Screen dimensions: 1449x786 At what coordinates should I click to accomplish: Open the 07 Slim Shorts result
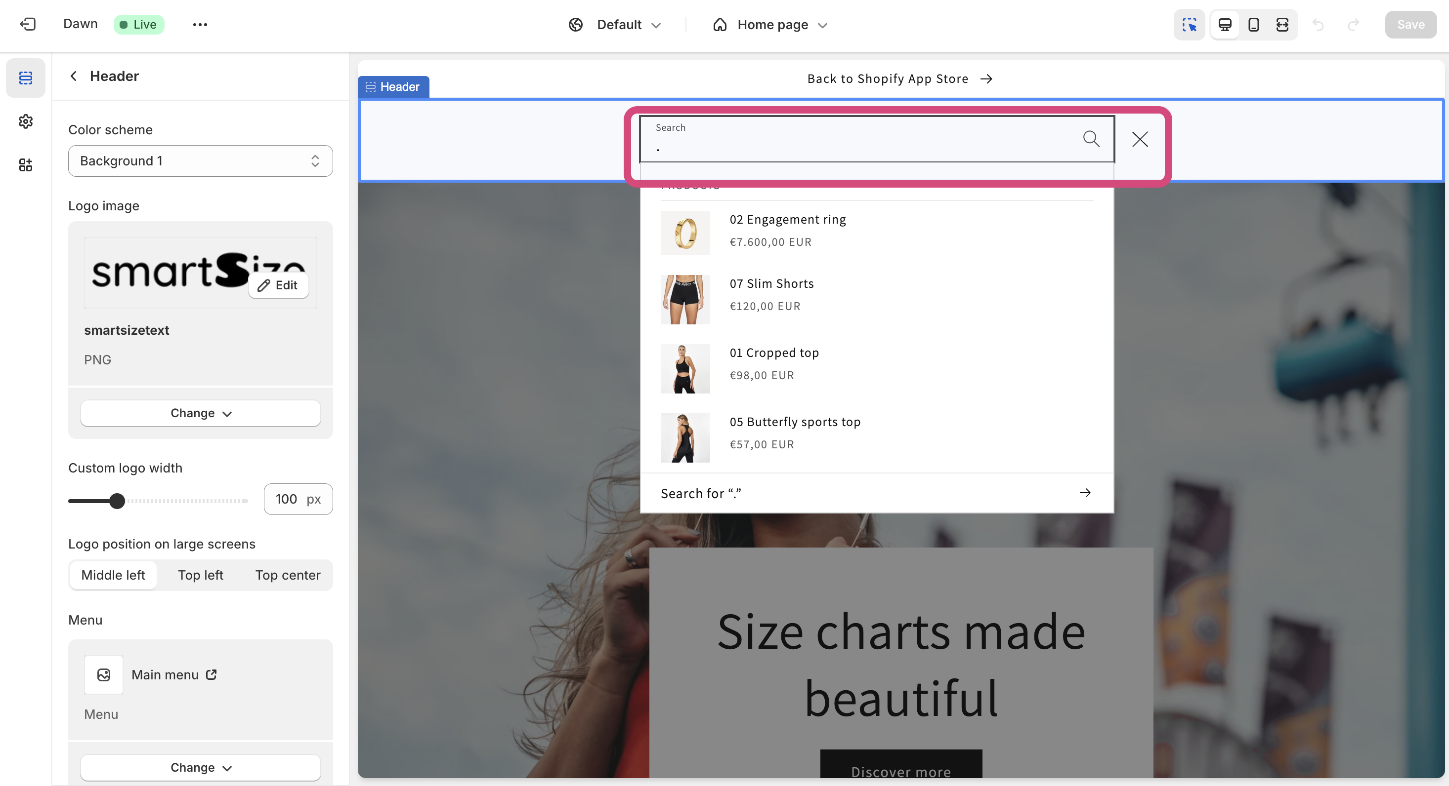876,299
